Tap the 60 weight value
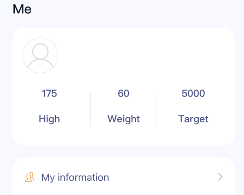Image resolution: width=244 pixels, height=195 pixels. (123, 94)
